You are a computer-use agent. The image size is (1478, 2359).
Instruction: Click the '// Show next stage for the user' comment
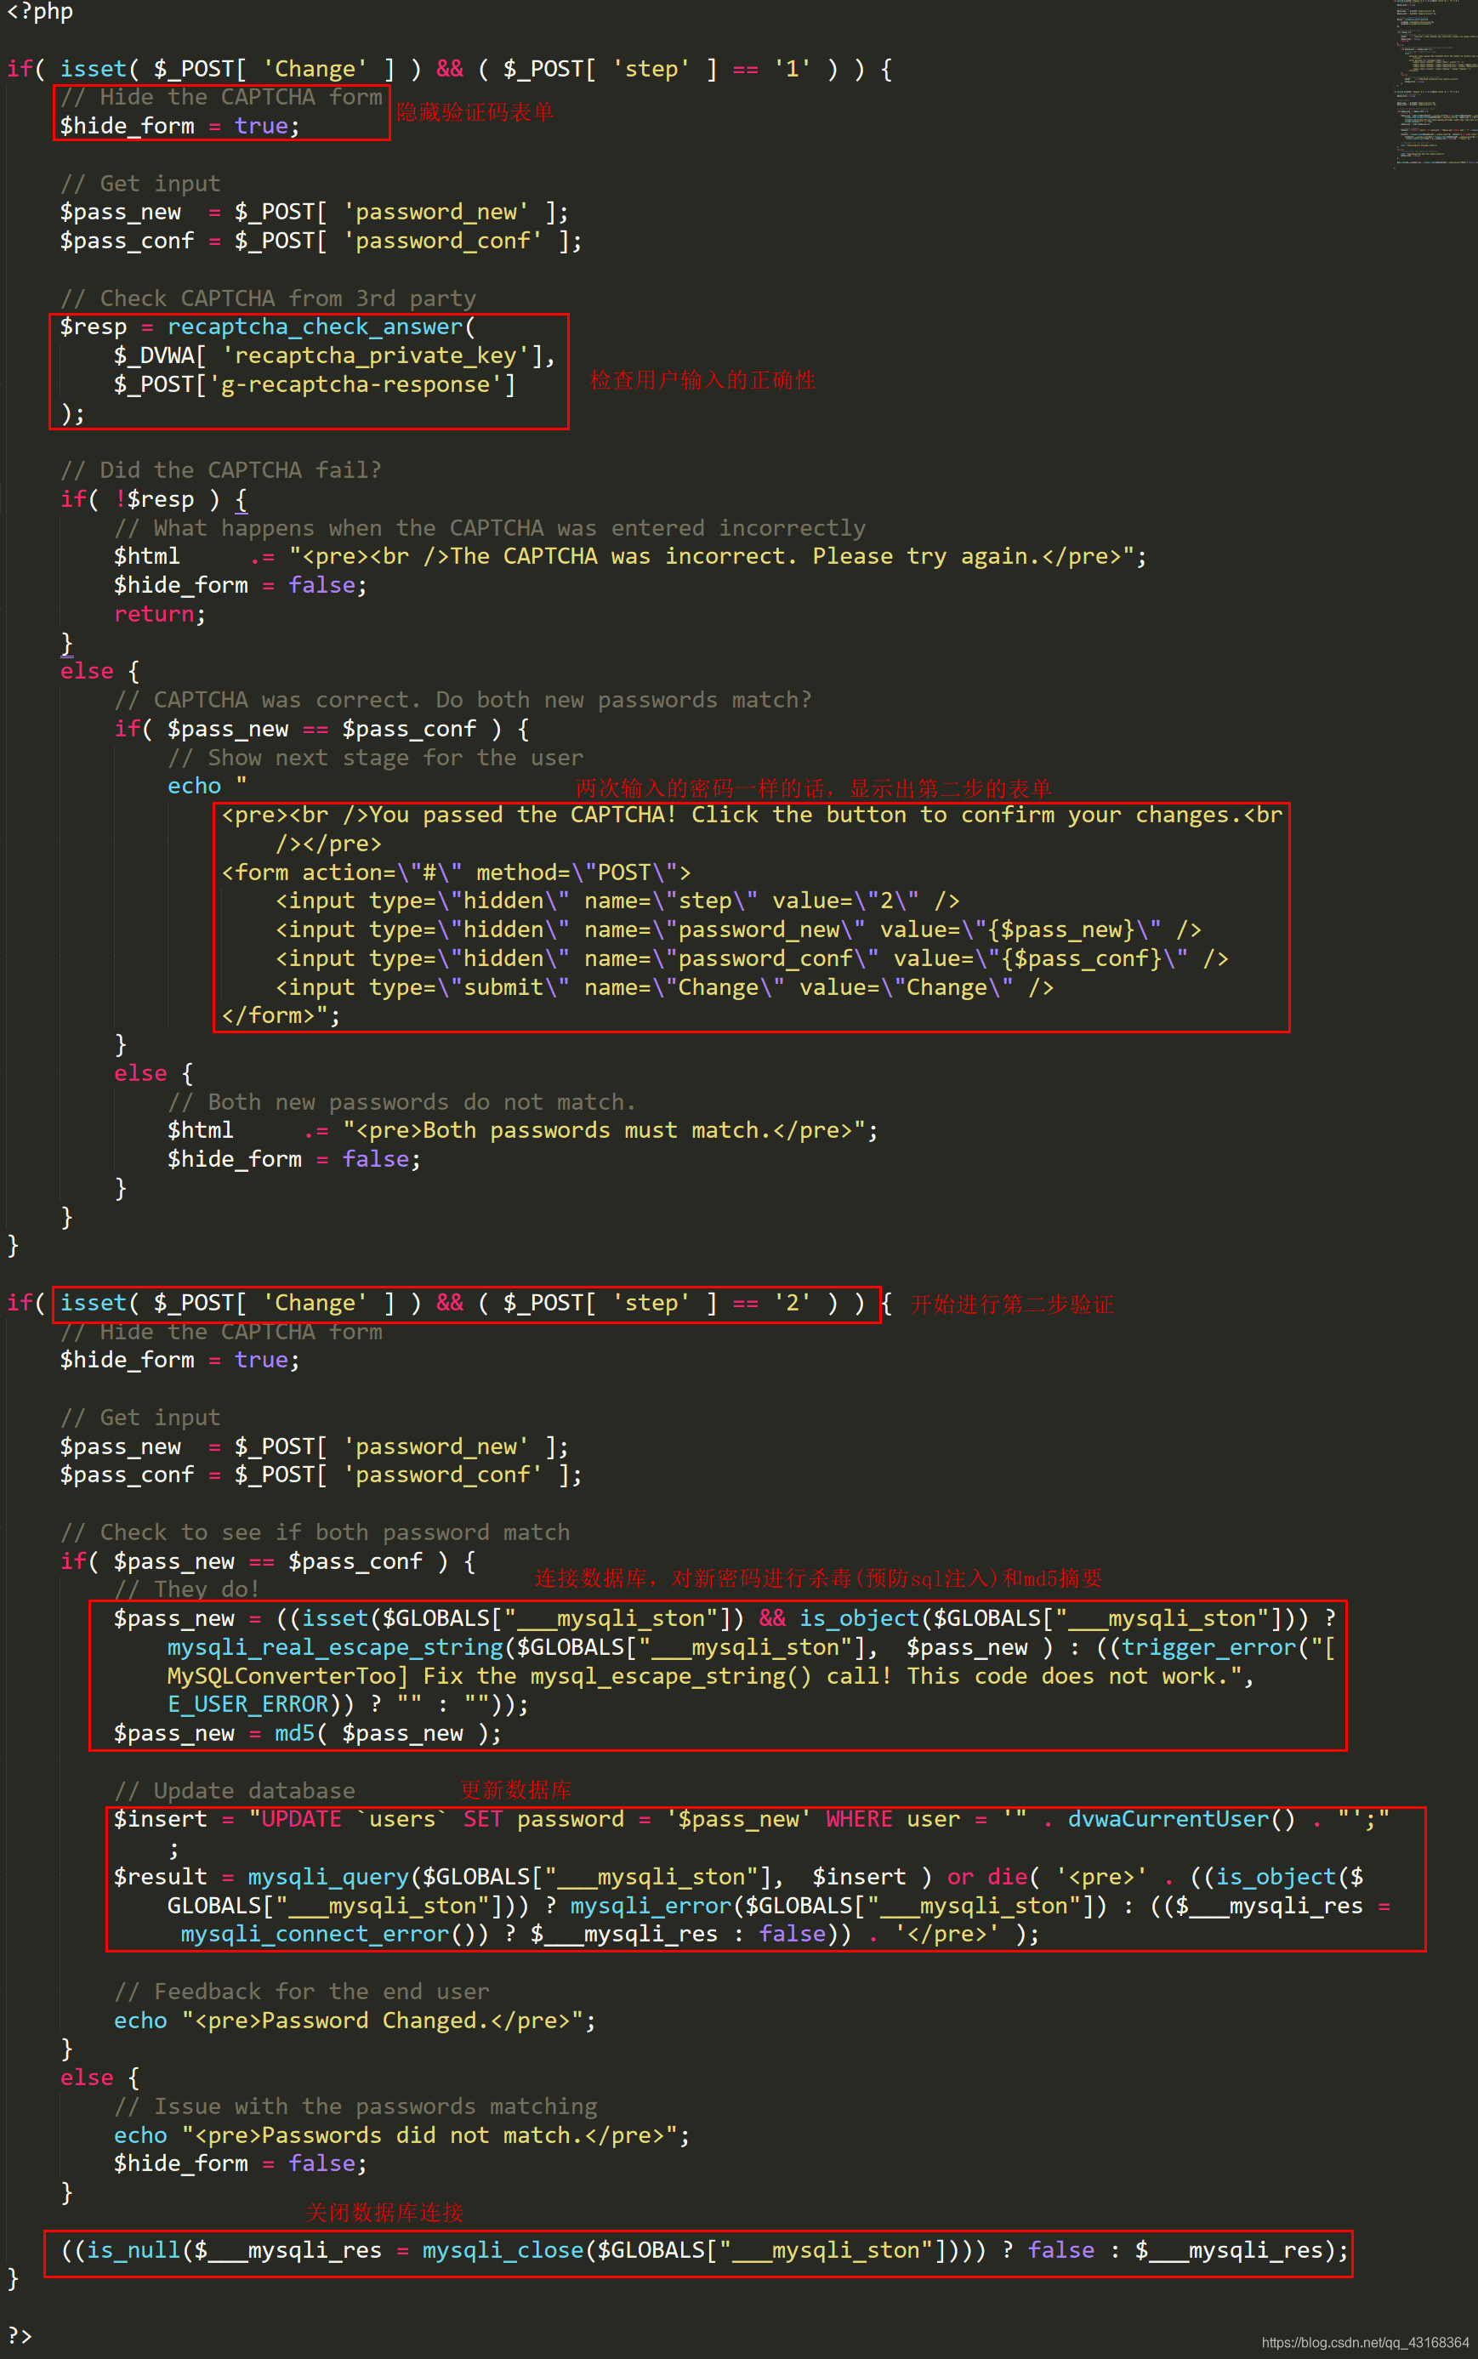click(x=375, y=758)
